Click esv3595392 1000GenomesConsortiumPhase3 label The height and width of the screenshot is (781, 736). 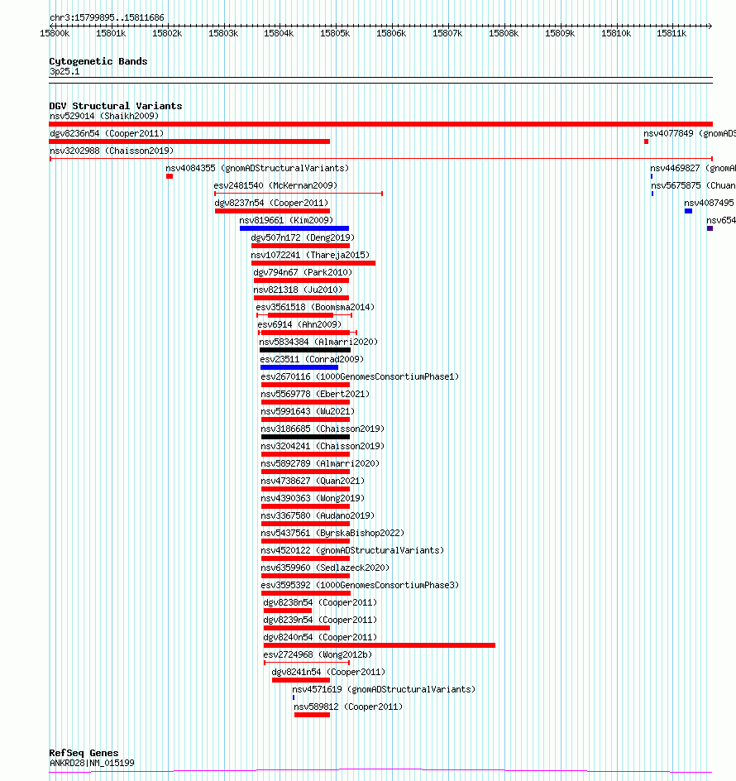point(360,585)
